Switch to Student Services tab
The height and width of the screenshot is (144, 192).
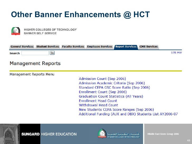coord(48,47)
